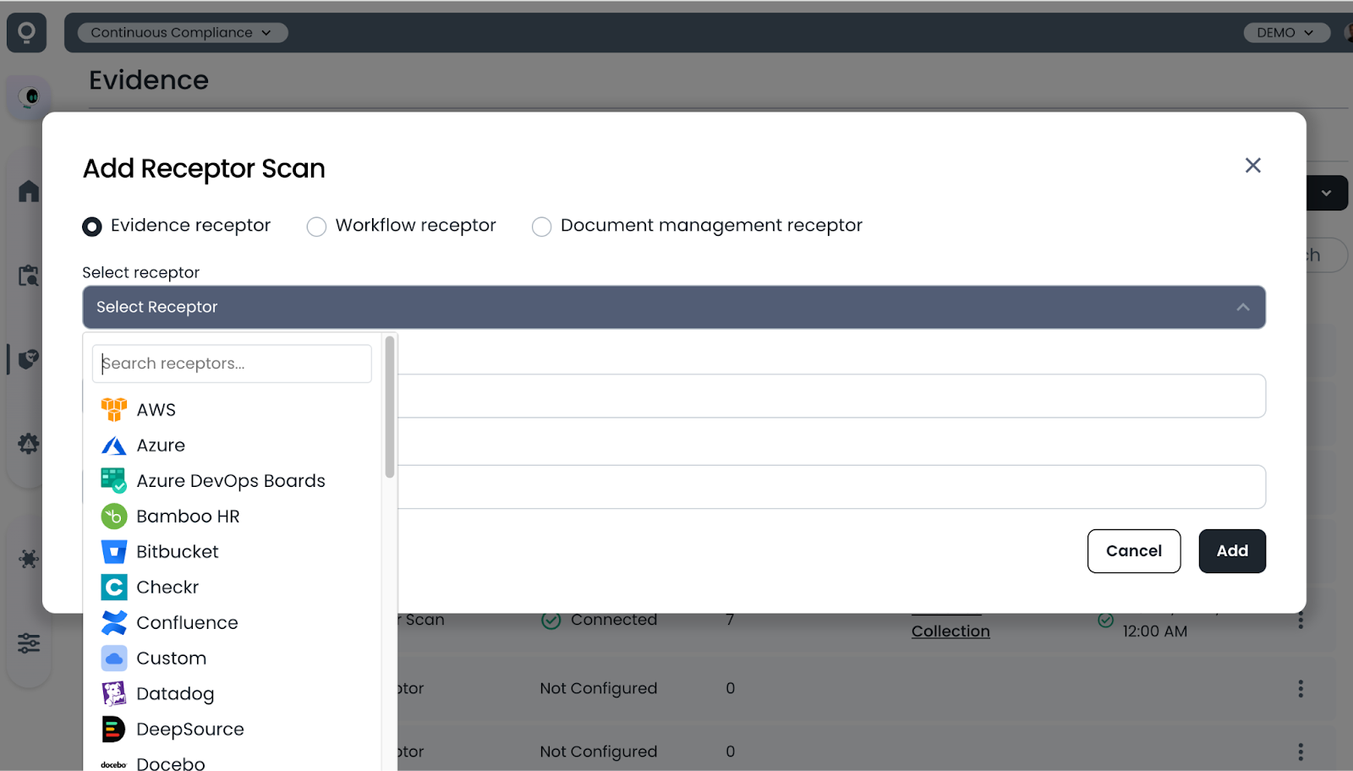Select the Confluence logo icon

(x=113, y=622)
